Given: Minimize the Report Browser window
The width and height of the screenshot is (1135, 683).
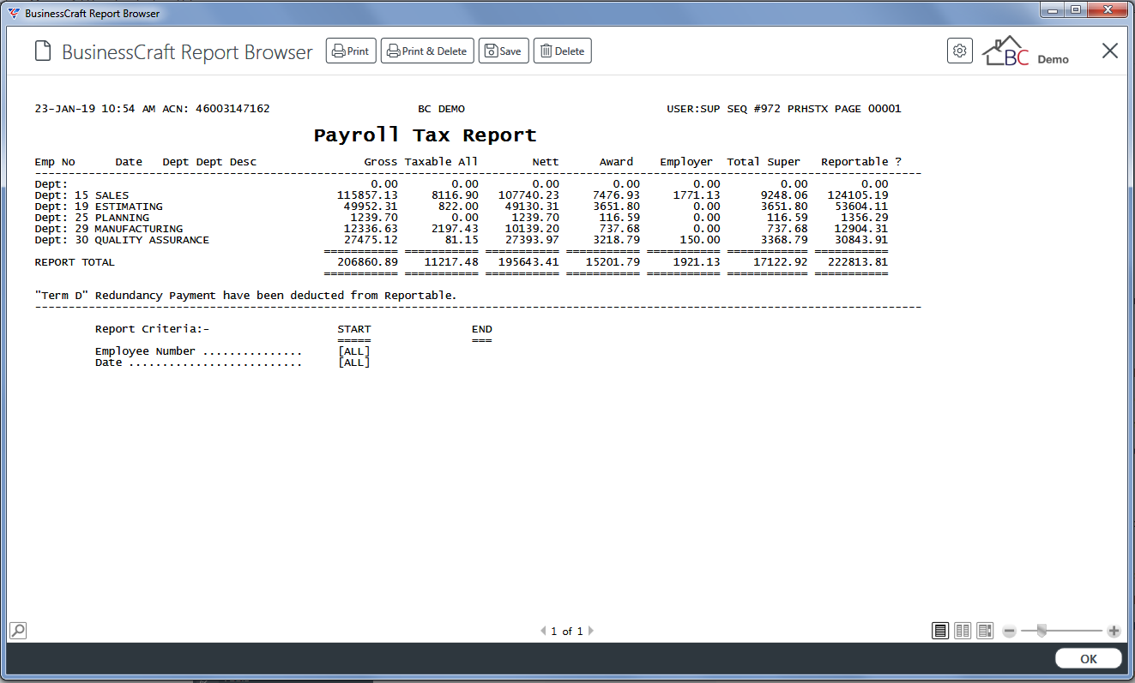Looking at the screenshot, I should [1052, 9].
